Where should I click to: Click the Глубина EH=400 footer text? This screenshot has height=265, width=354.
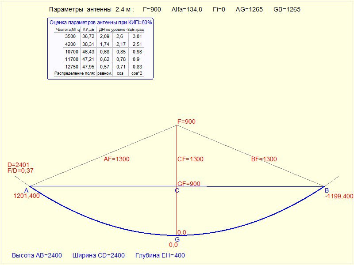(x=161, y=255)
